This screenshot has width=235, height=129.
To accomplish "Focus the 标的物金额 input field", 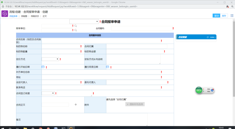I will (135, 51).
